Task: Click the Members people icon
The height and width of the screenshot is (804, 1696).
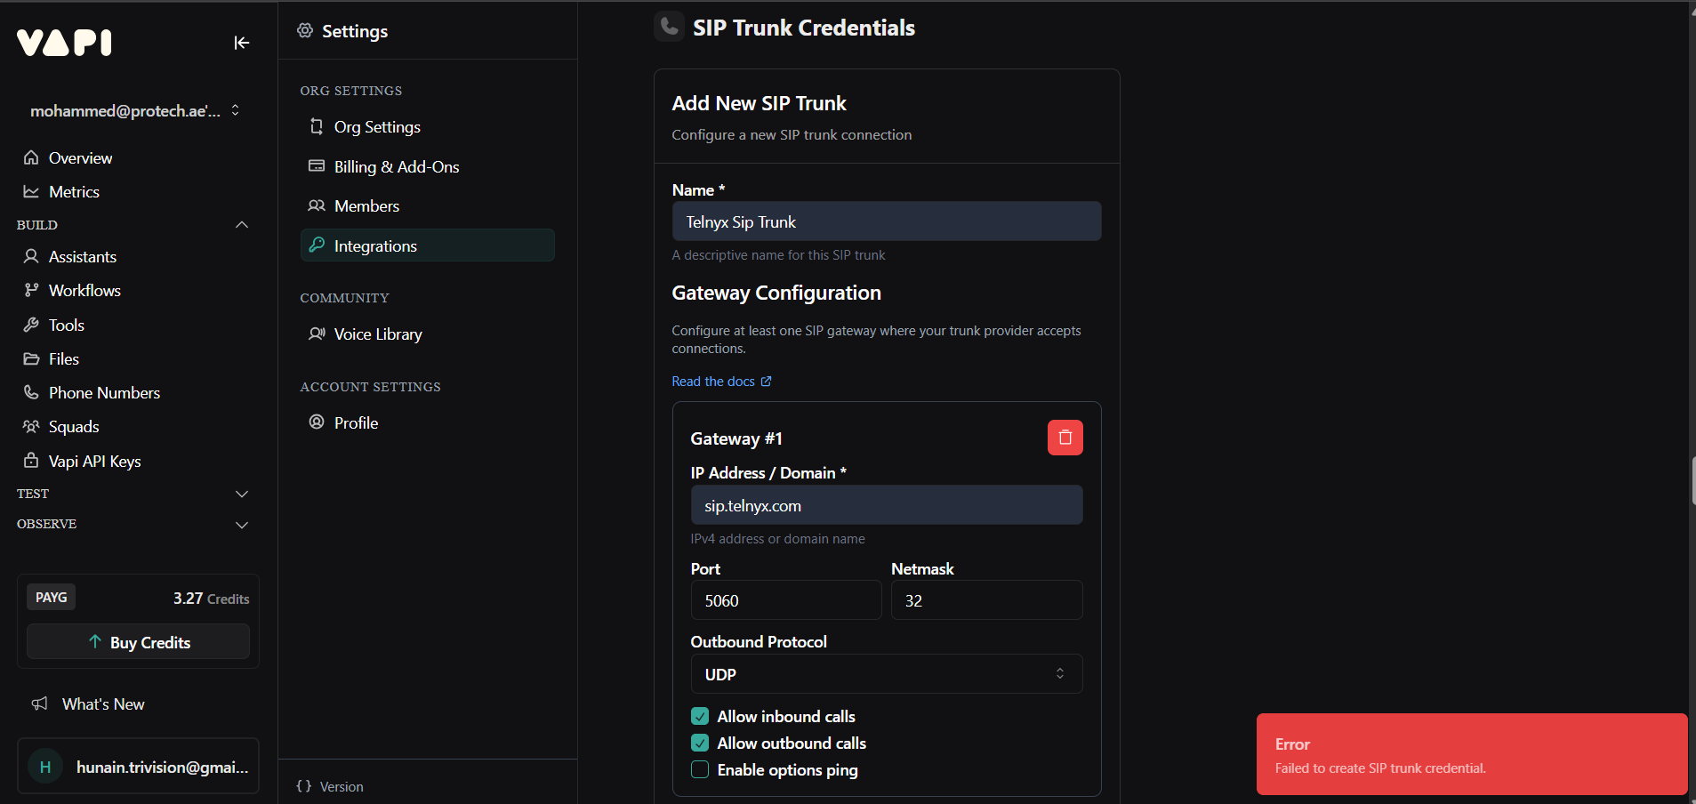Action: [316, 205]
